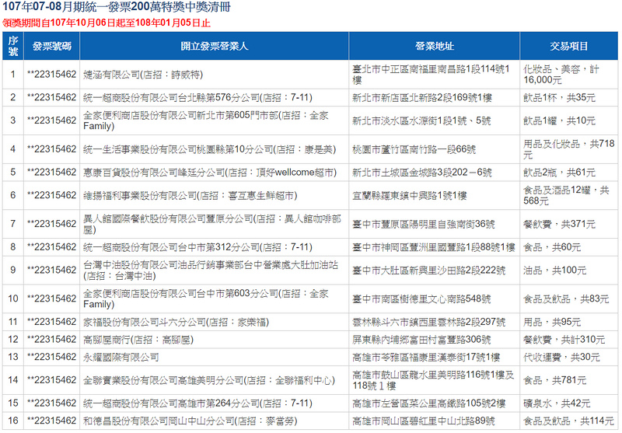Click 統一超商 台中市第312分公司 cell
This screenshot has height=433, width=622.
215,247
